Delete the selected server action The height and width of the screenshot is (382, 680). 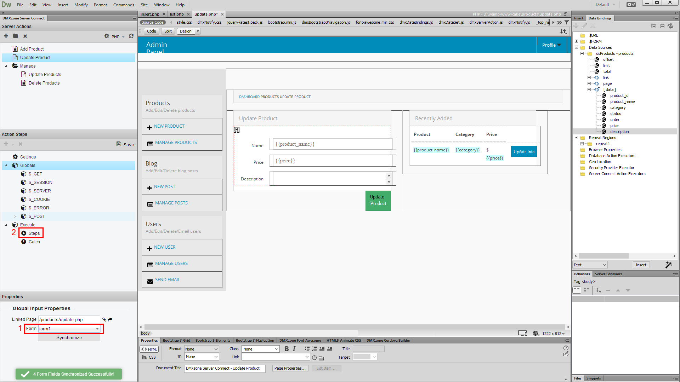click(x=25, y=36)
